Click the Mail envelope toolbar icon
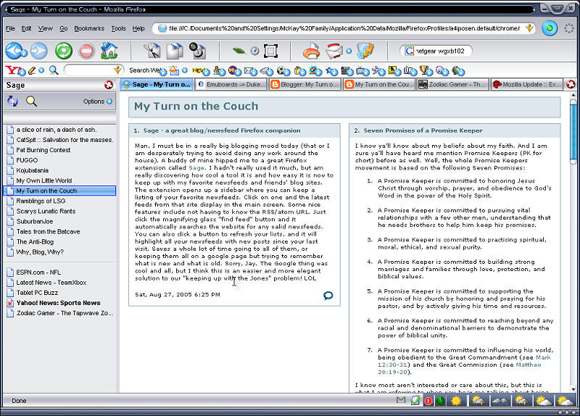Image resolution: width=580 pixels, height=416 pixels. pos(334,51)
